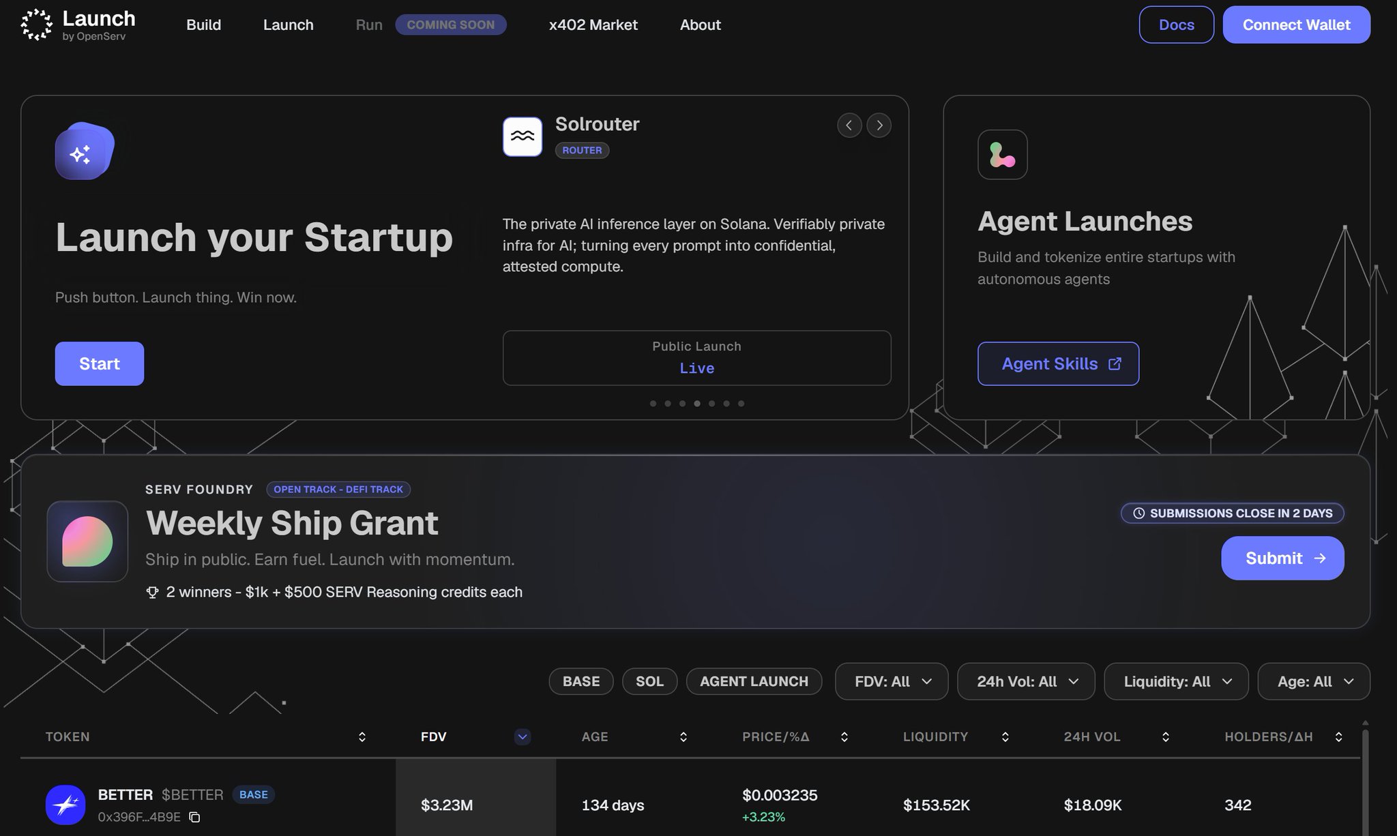Toggle the BASE chain filter

coord(581,681)
